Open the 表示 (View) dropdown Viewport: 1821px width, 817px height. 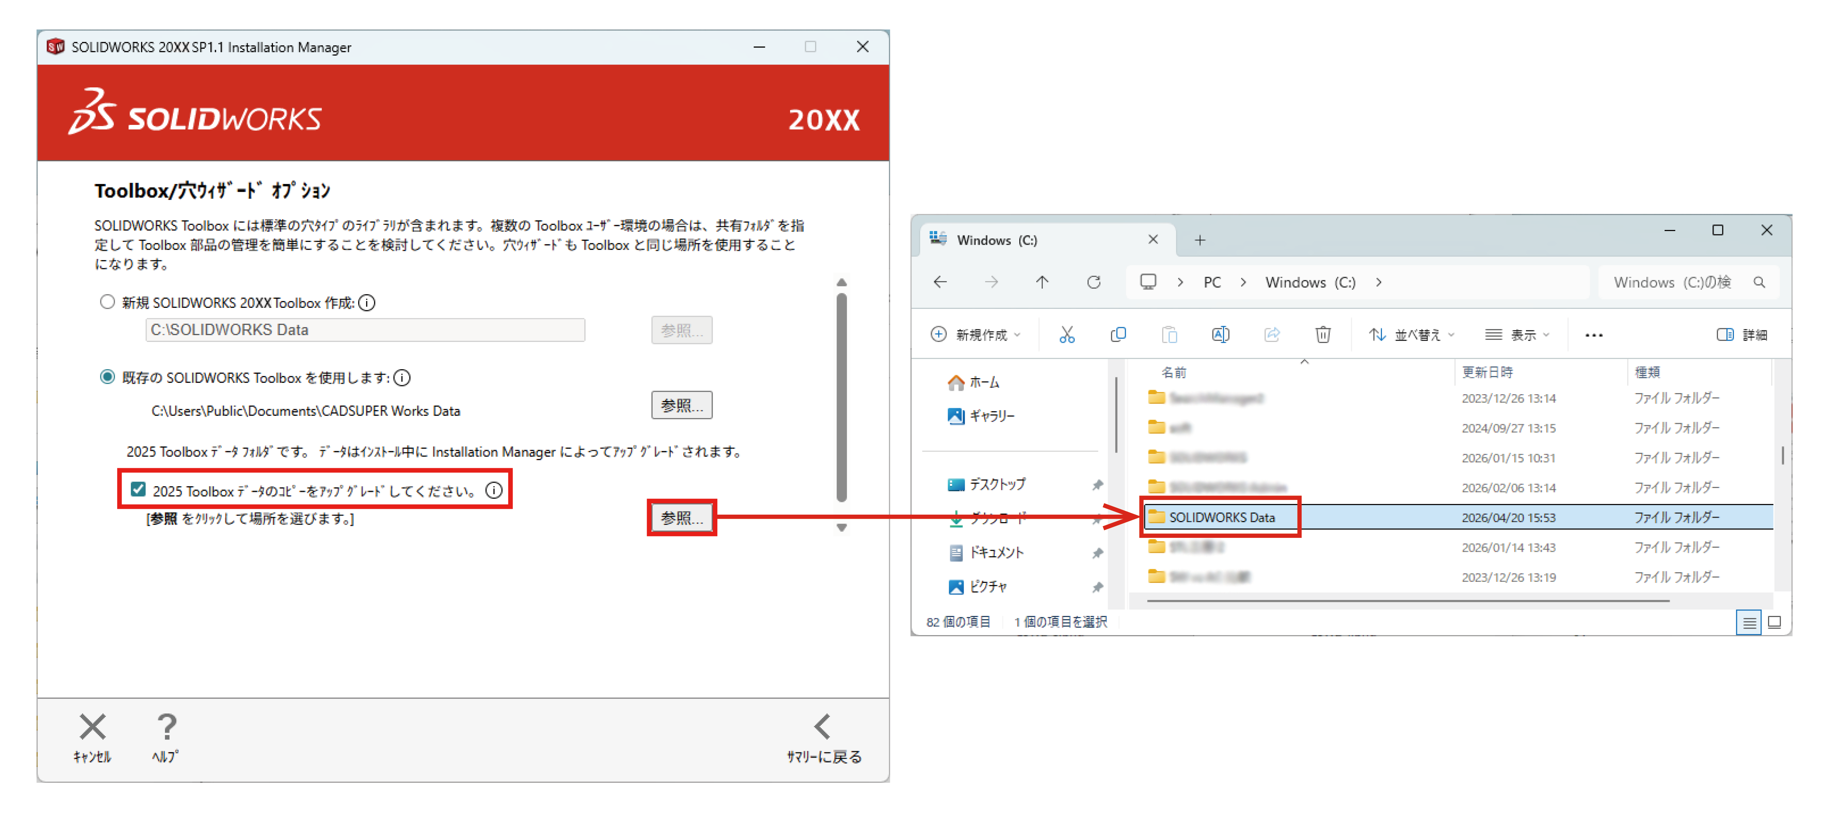click(1517, 334)
